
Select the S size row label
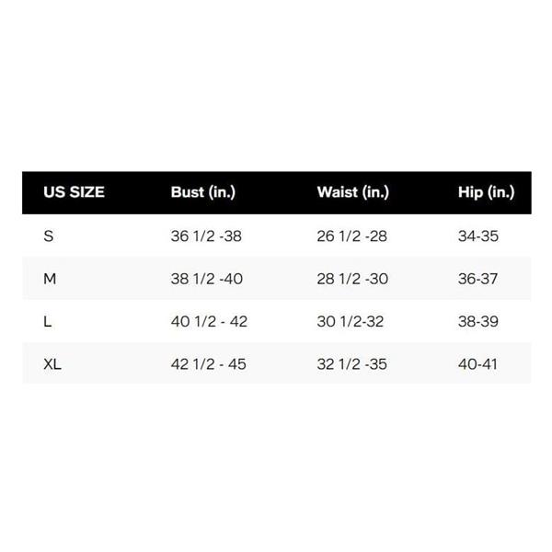coord(49,236)
